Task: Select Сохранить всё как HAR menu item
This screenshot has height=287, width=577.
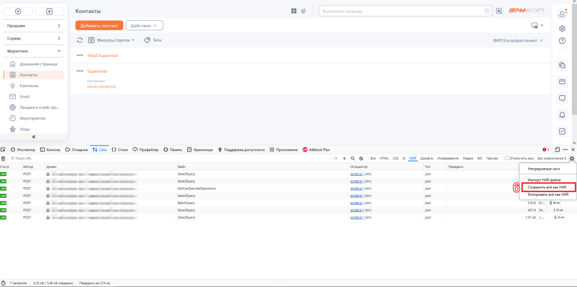Action: (547, 187)
